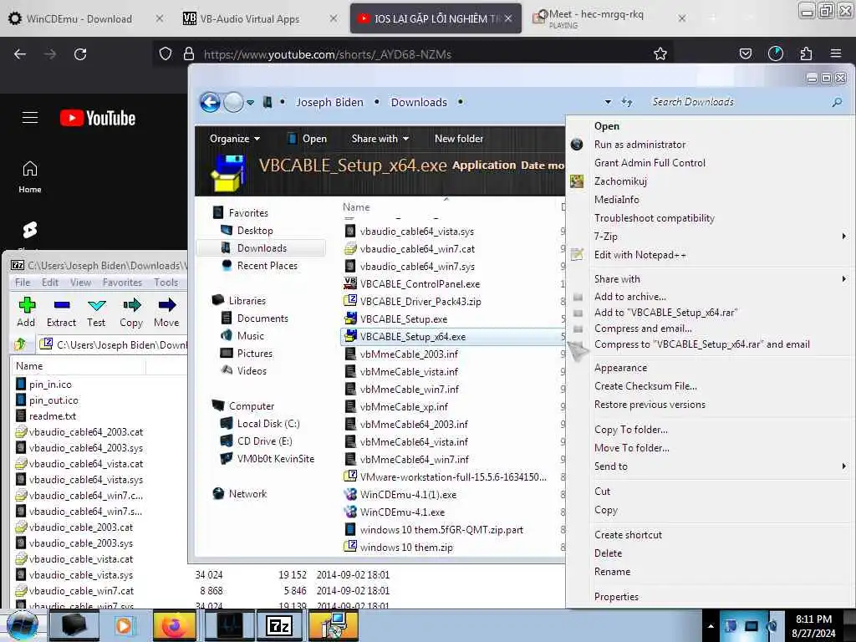Click Firefox reload button

tap(80, 54)
